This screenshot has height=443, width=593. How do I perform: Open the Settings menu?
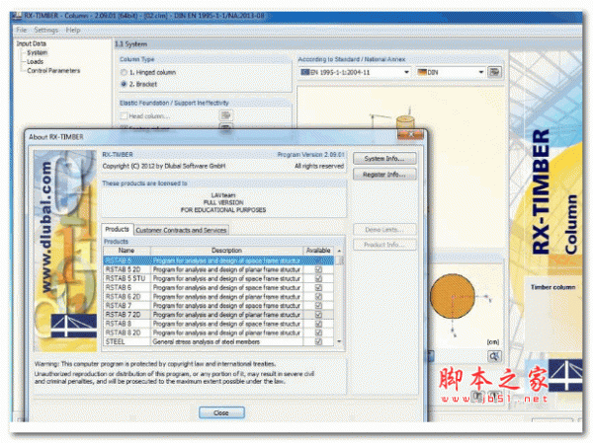pyautogui.click(x=45, y=31)
